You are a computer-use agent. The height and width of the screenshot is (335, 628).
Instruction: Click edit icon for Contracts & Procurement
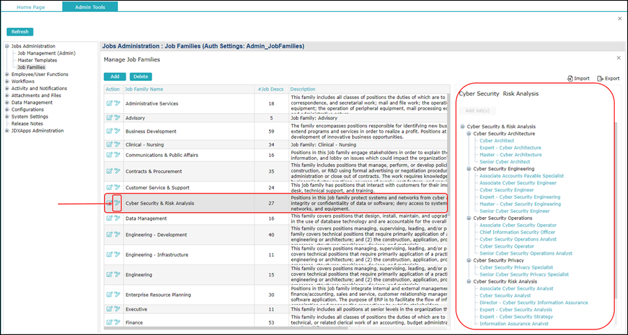click(109, 170)
